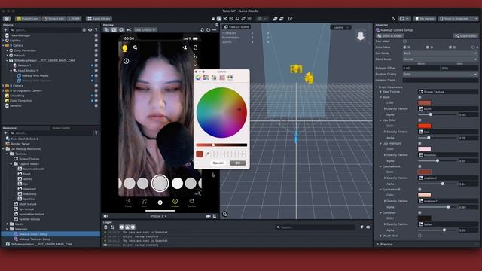This screenshot has width=482, height=271.
Task: Toggle the Two-sided checkbox in Inspector
Action: 404,41
